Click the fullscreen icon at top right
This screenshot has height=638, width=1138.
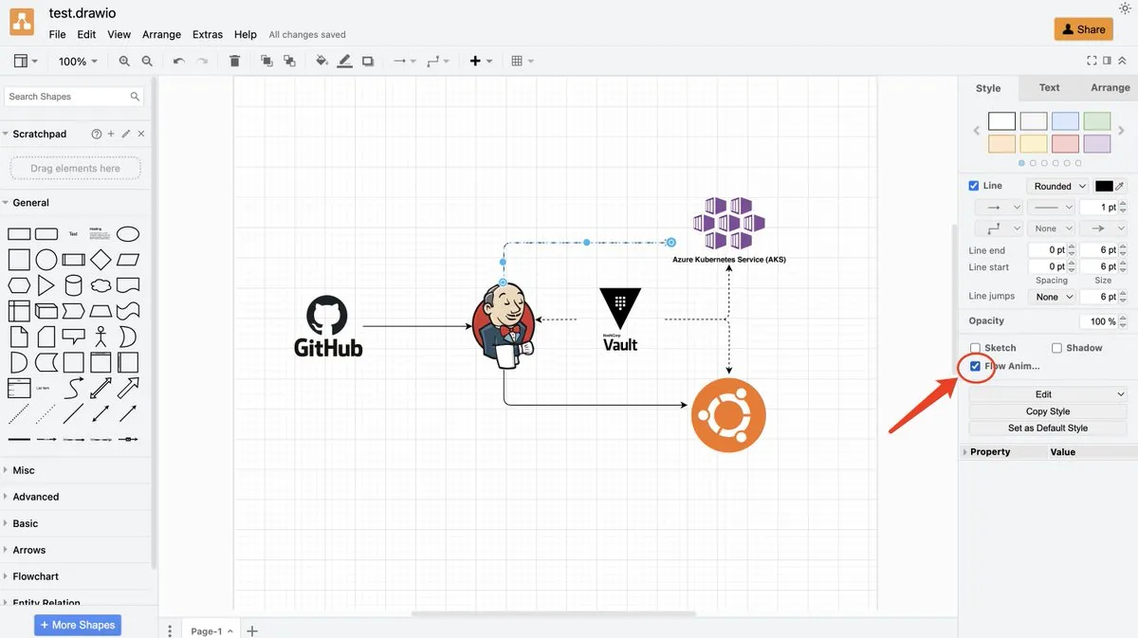1092,61
